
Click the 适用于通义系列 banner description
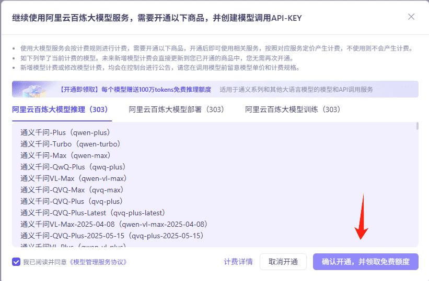click(296, 90)
